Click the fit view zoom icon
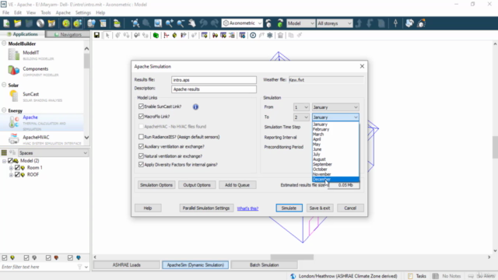Screen dimensions: 498x280 pos(135,23)
